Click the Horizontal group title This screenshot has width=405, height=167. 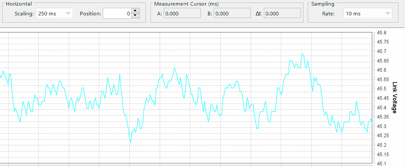coord(19,4)
